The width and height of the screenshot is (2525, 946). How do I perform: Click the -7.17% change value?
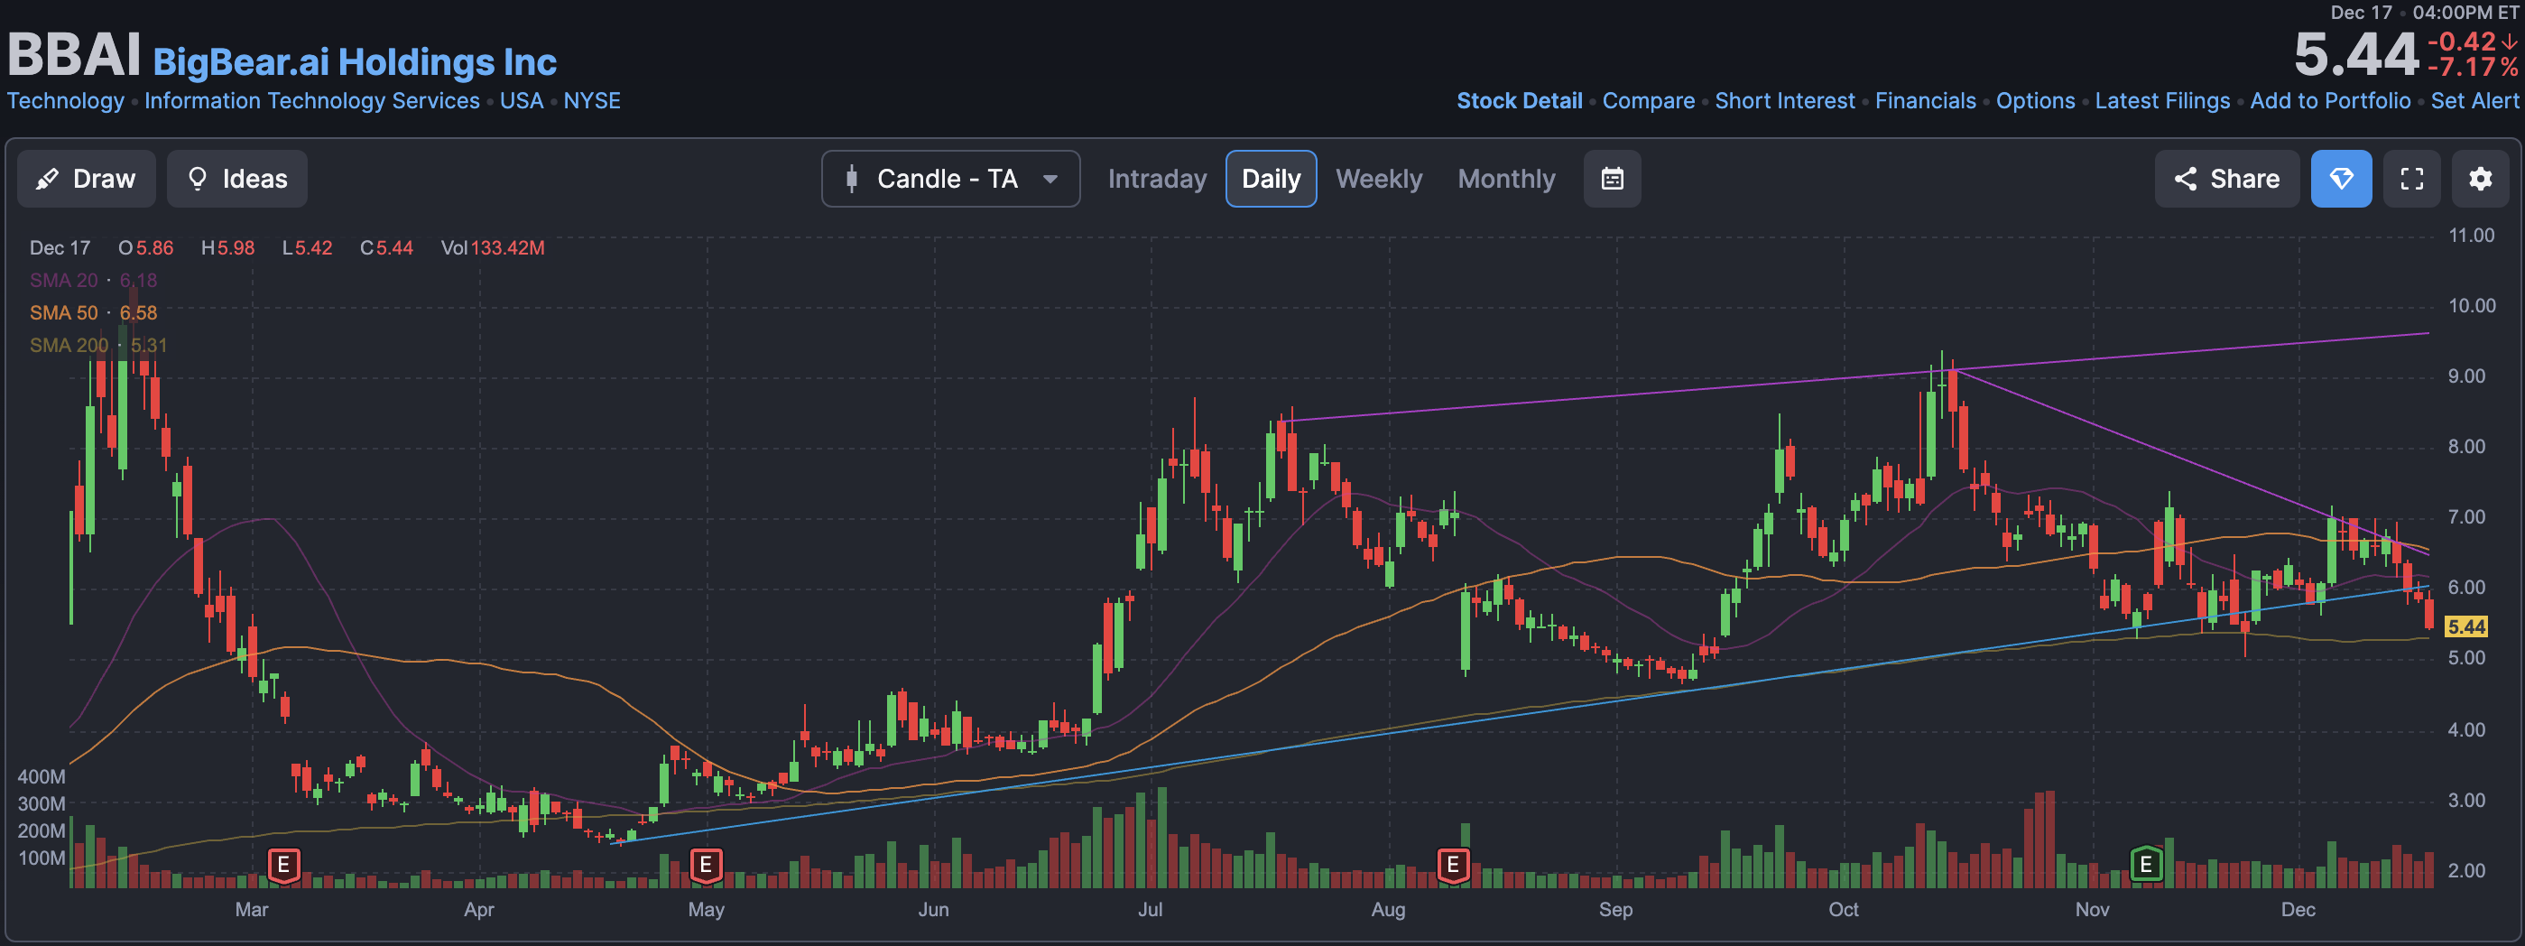coord(2473,67)
